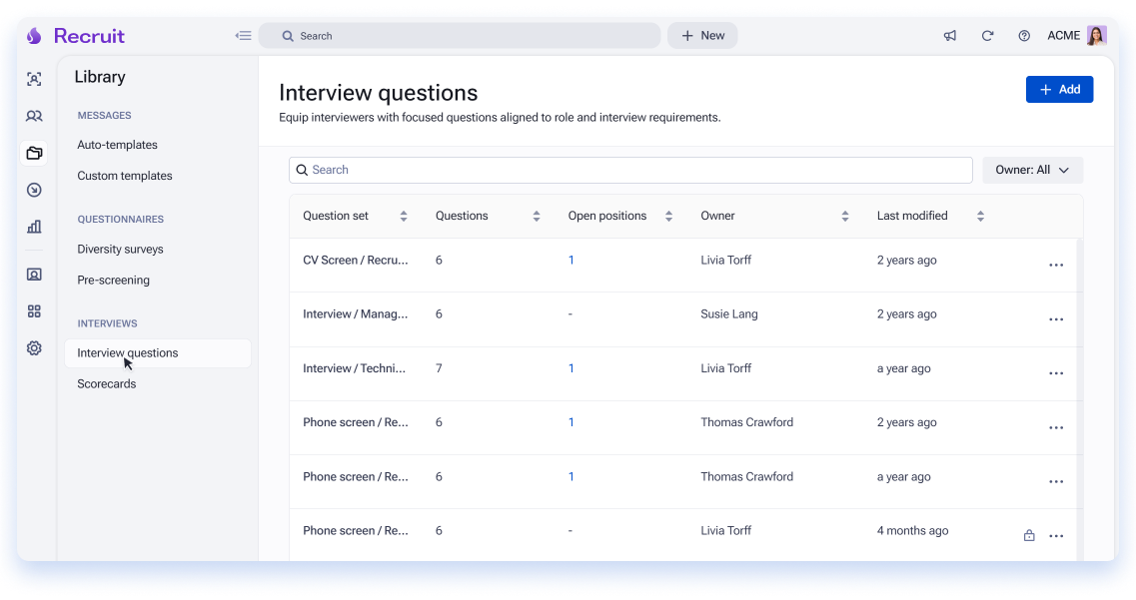Image resolution: width=1136 pixels, height=600 pixels.
Task: Sort by Owner column
Action: click(x=844, y=216)
